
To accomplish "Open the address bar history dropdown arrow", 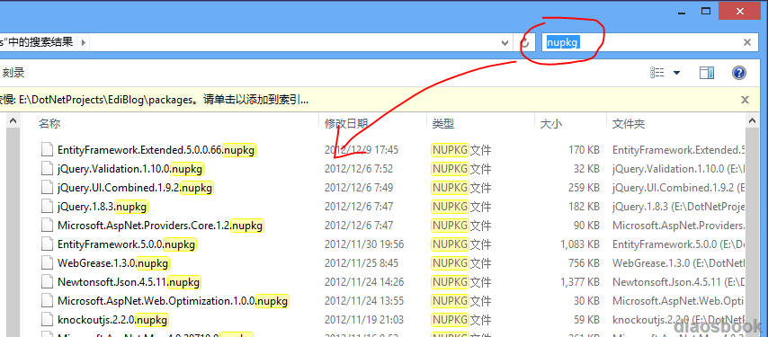I will pyautogui.click(x=505, y=43).
